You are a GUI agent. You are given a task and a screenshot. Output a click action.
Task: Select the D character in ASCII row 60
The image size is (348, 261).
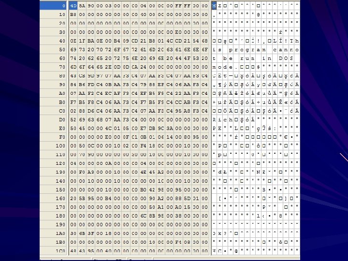(280, 58)
